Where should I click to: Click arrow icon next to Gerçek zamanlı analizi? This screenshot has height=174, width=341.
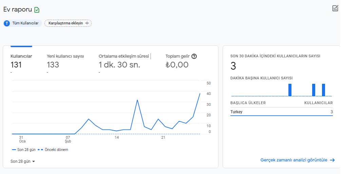tap(332, 160)
